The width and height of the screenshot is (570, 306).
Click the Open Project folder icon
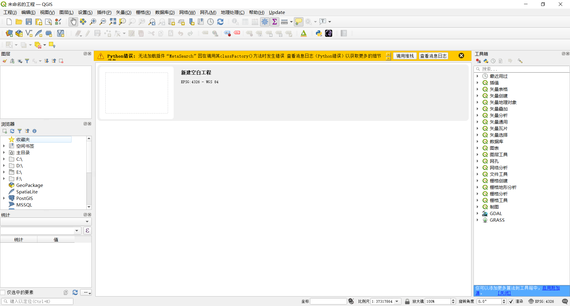point(19,22)
